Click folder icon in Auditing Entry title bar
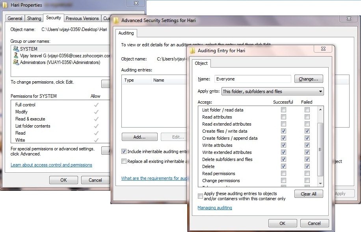The width and height of the screenshot is (361, 232). pyautogui.click(x=192, y=50)
